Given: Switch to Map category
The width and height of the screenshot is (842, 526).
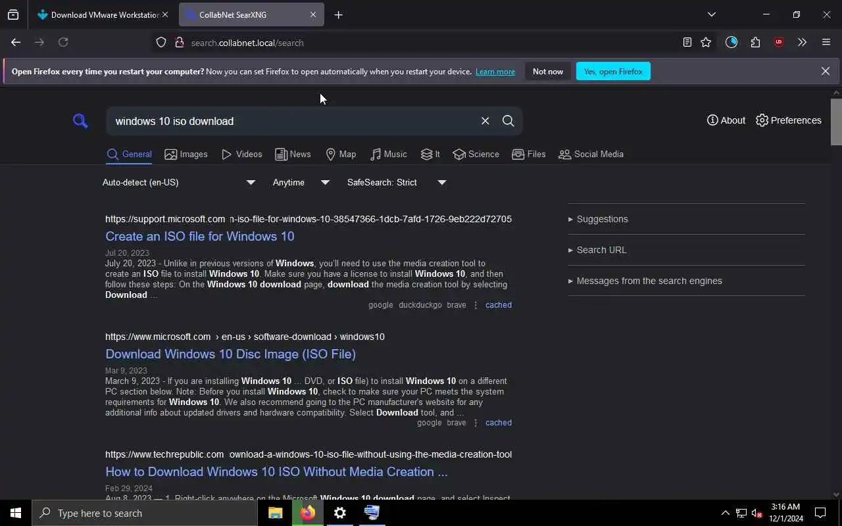Looking at the screenshot, I should [341, 155].
